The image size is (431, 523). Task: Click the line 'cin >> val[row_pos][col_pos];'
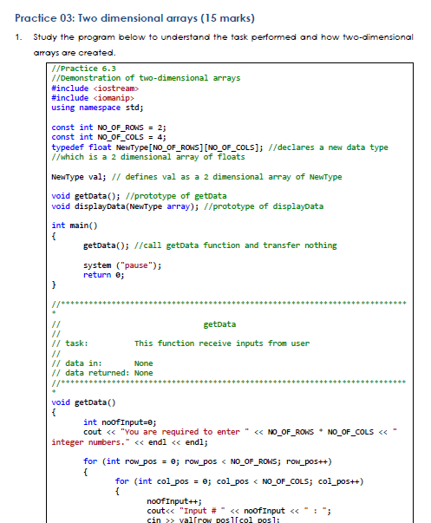pyautogui.click(x=213, y=520)
